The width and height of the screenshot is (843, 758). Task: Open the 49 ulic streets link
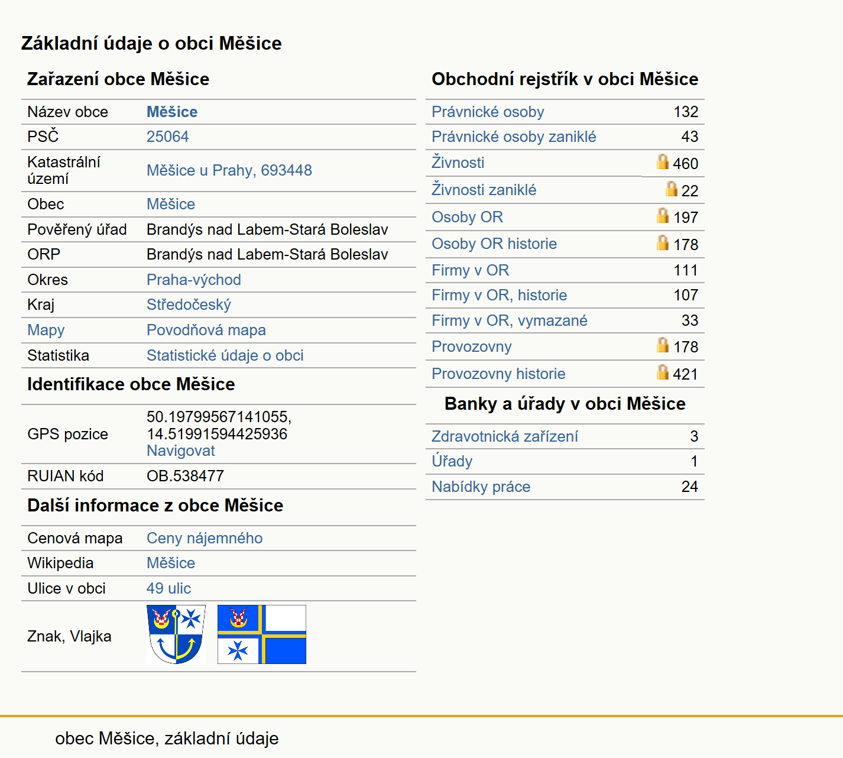click(169, 588)
